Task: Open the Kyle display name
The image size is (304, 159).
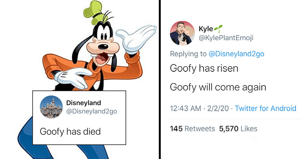Action: pyautogui.click(x=206, y=29)
